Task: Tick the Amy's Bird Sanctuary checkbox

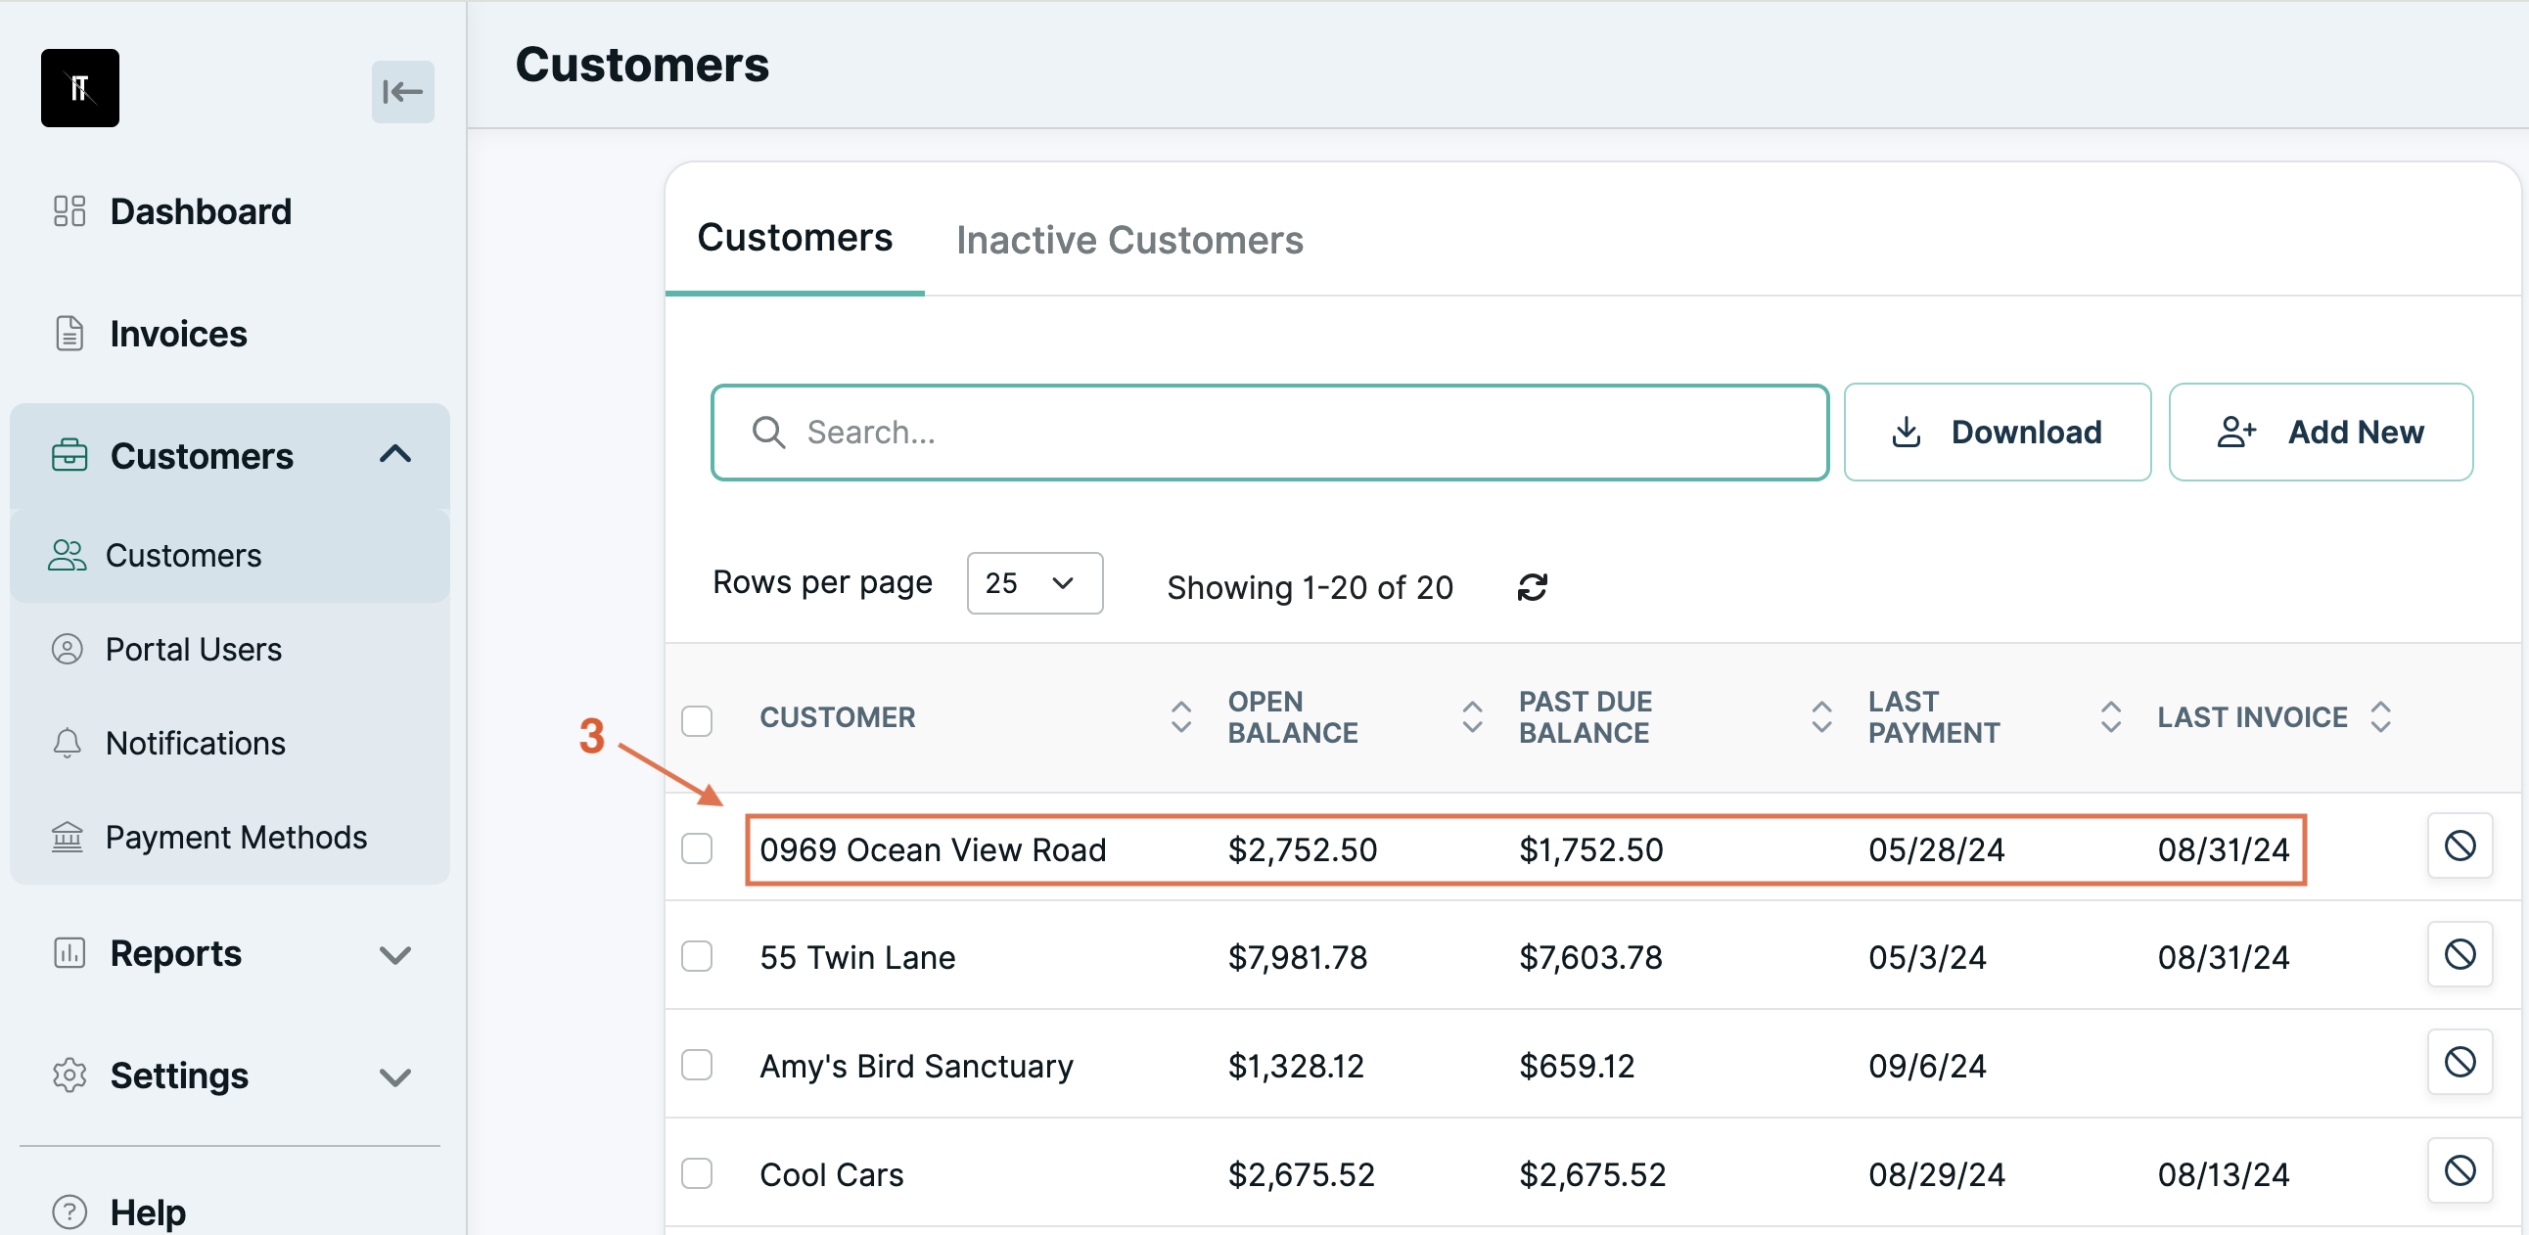Action: pyautogui.click(x=697, y=1065)
